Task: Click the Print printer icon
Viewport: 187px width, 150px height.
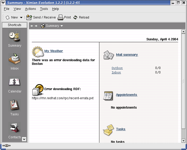Action: pos(61,17)
